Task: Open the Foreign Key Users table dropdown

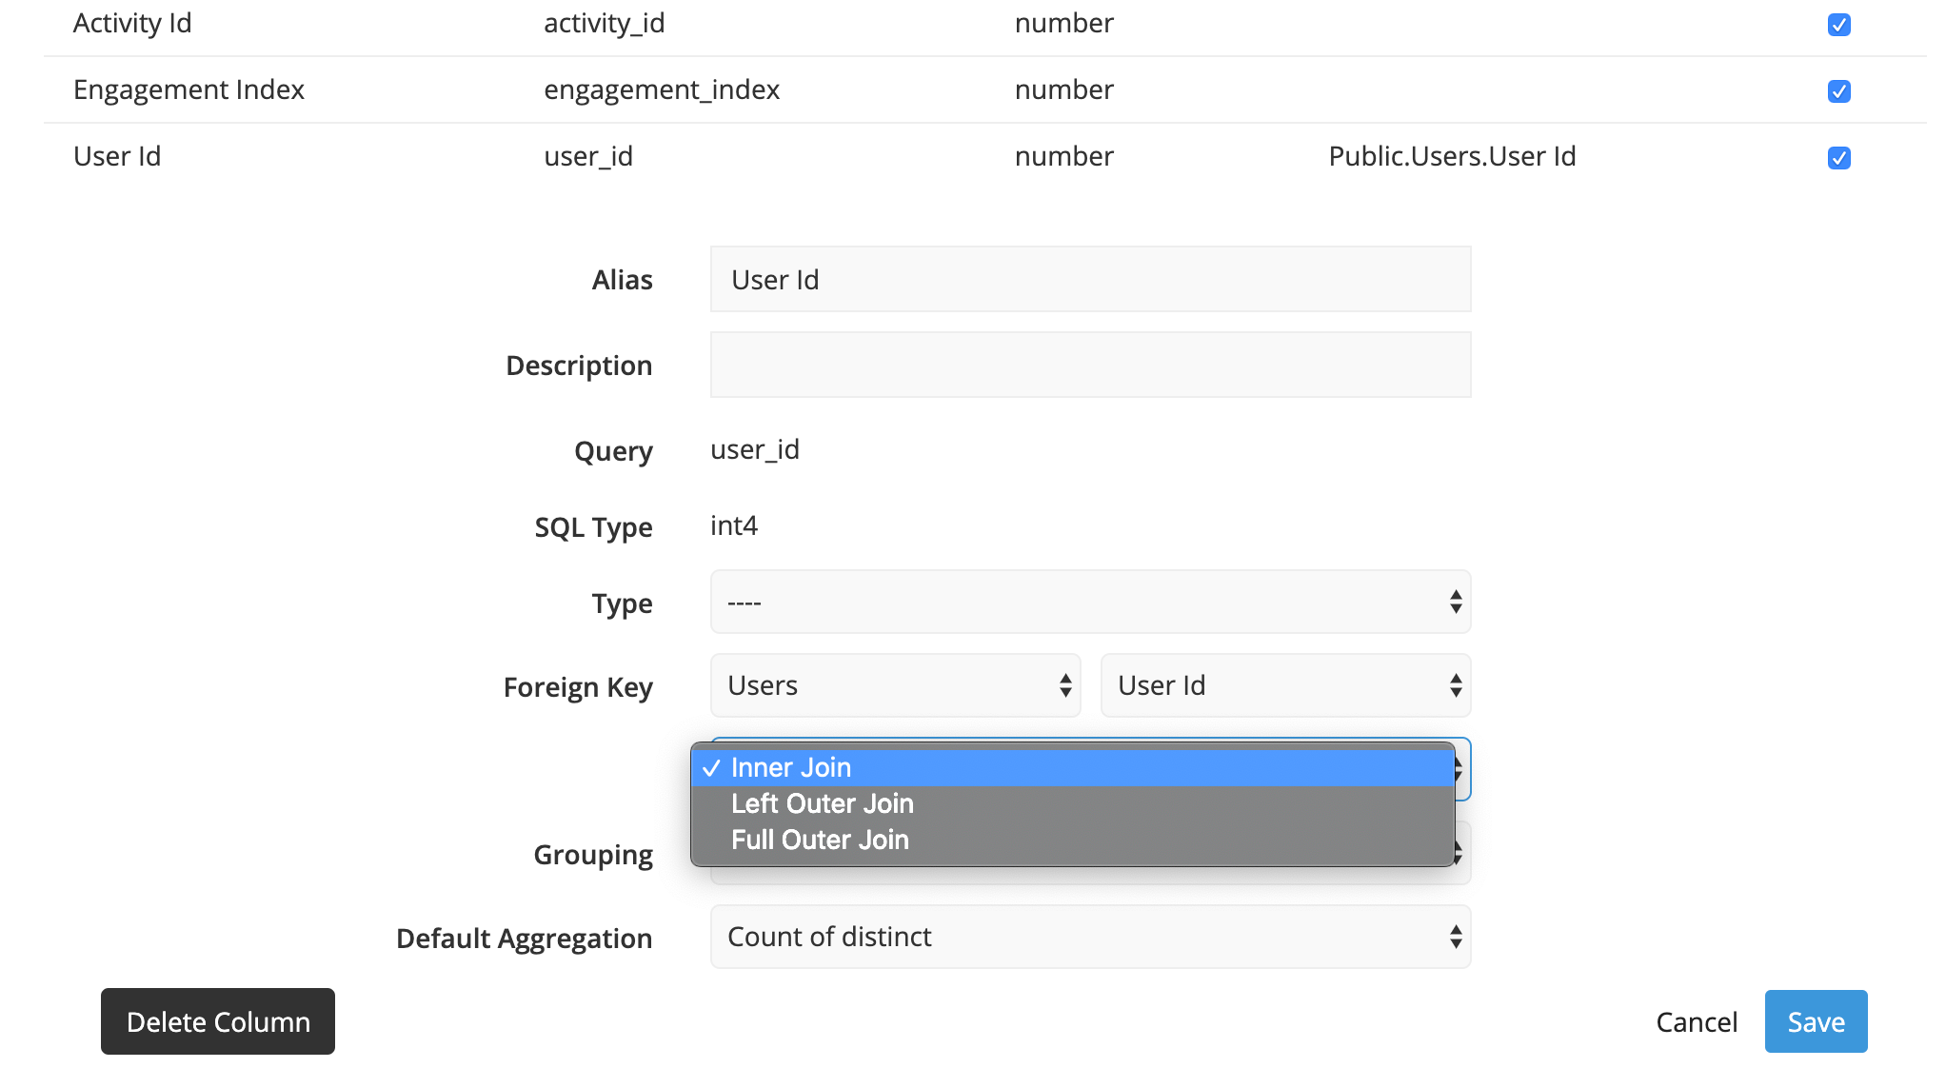Action: pos(895,685)
